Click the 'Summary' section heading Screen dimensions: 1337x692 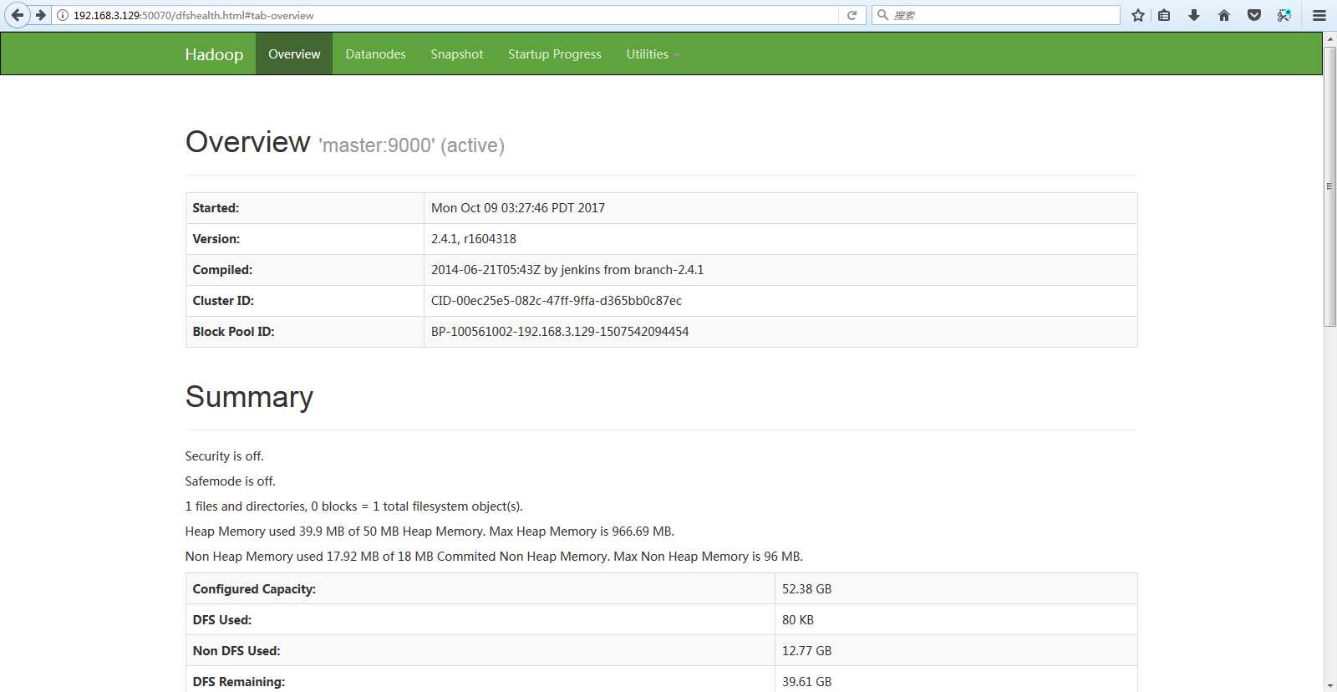point(249,397)
